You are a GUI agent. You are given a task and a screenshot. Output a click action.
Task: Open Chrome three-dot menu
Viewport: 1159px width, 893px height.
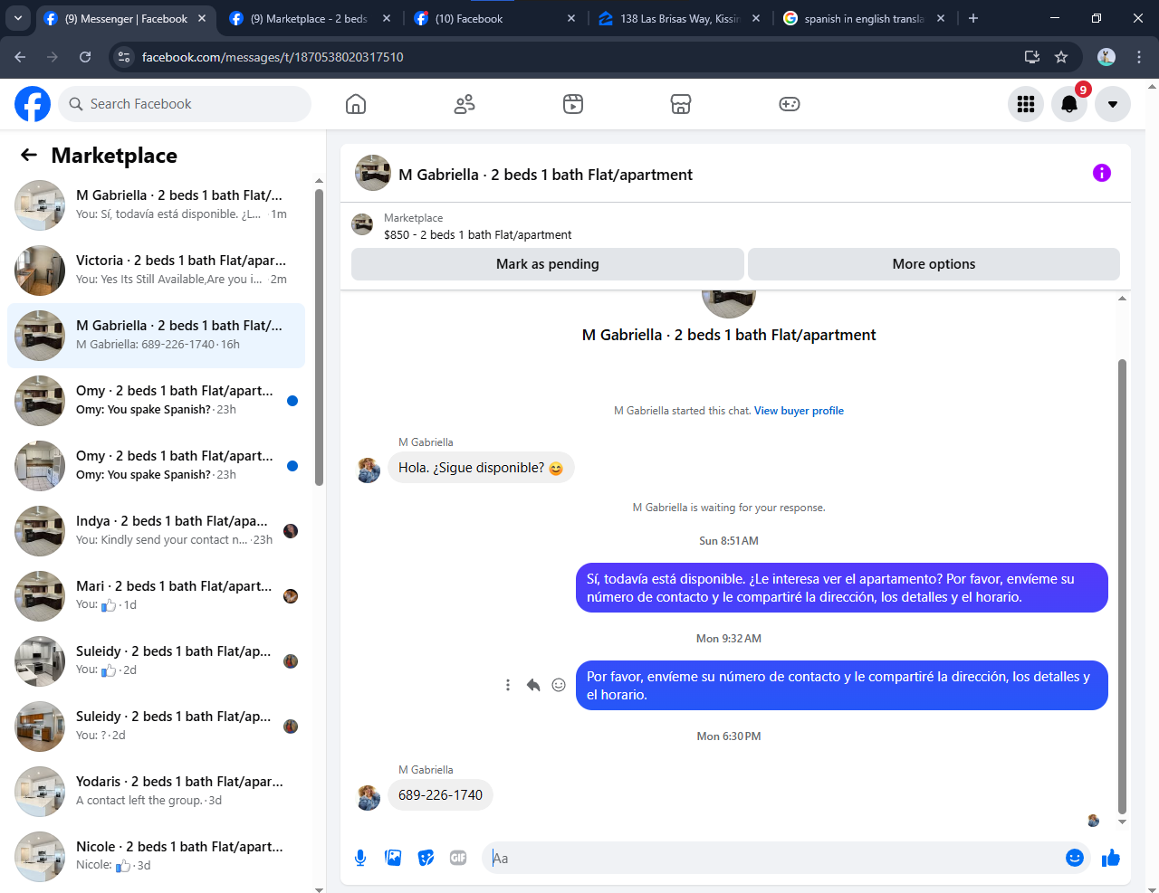(1139, 57)
